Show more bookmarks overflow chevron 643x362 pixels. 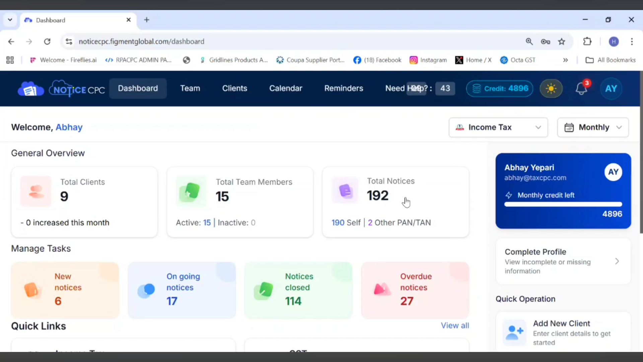[x=565, y=60]
